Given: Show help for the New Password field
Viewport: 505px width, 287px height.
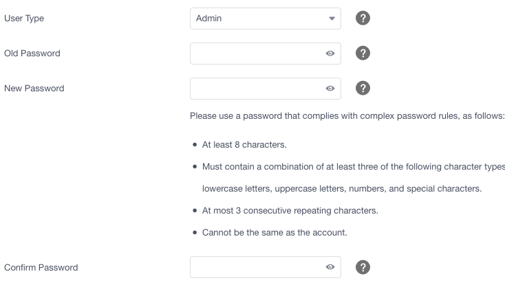Looking at the screenshot, I should point(363,88).
